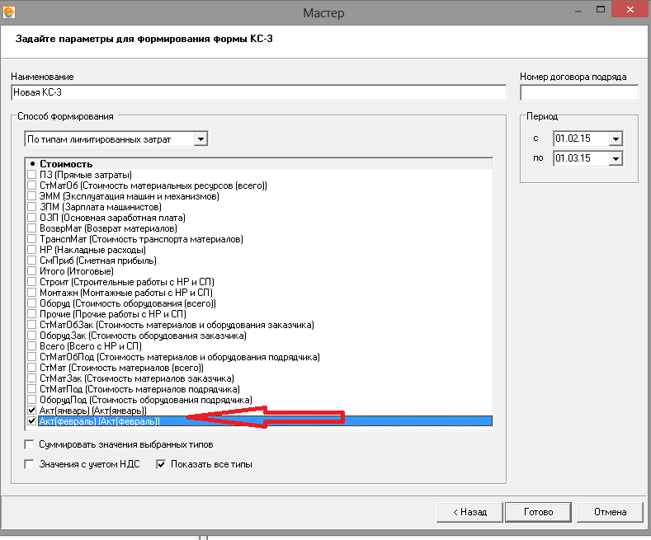Click the end date 01.03.15 field
Screen dimensions: 651x540
(x=581, y=158)
